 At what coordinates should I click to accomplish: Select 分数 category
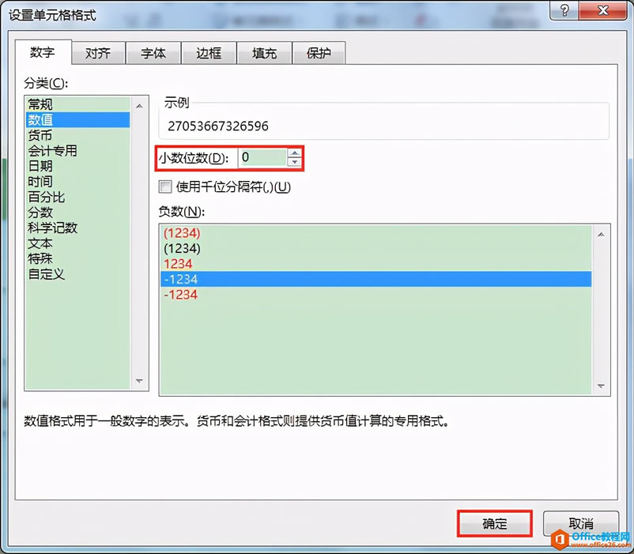point(77,213)
